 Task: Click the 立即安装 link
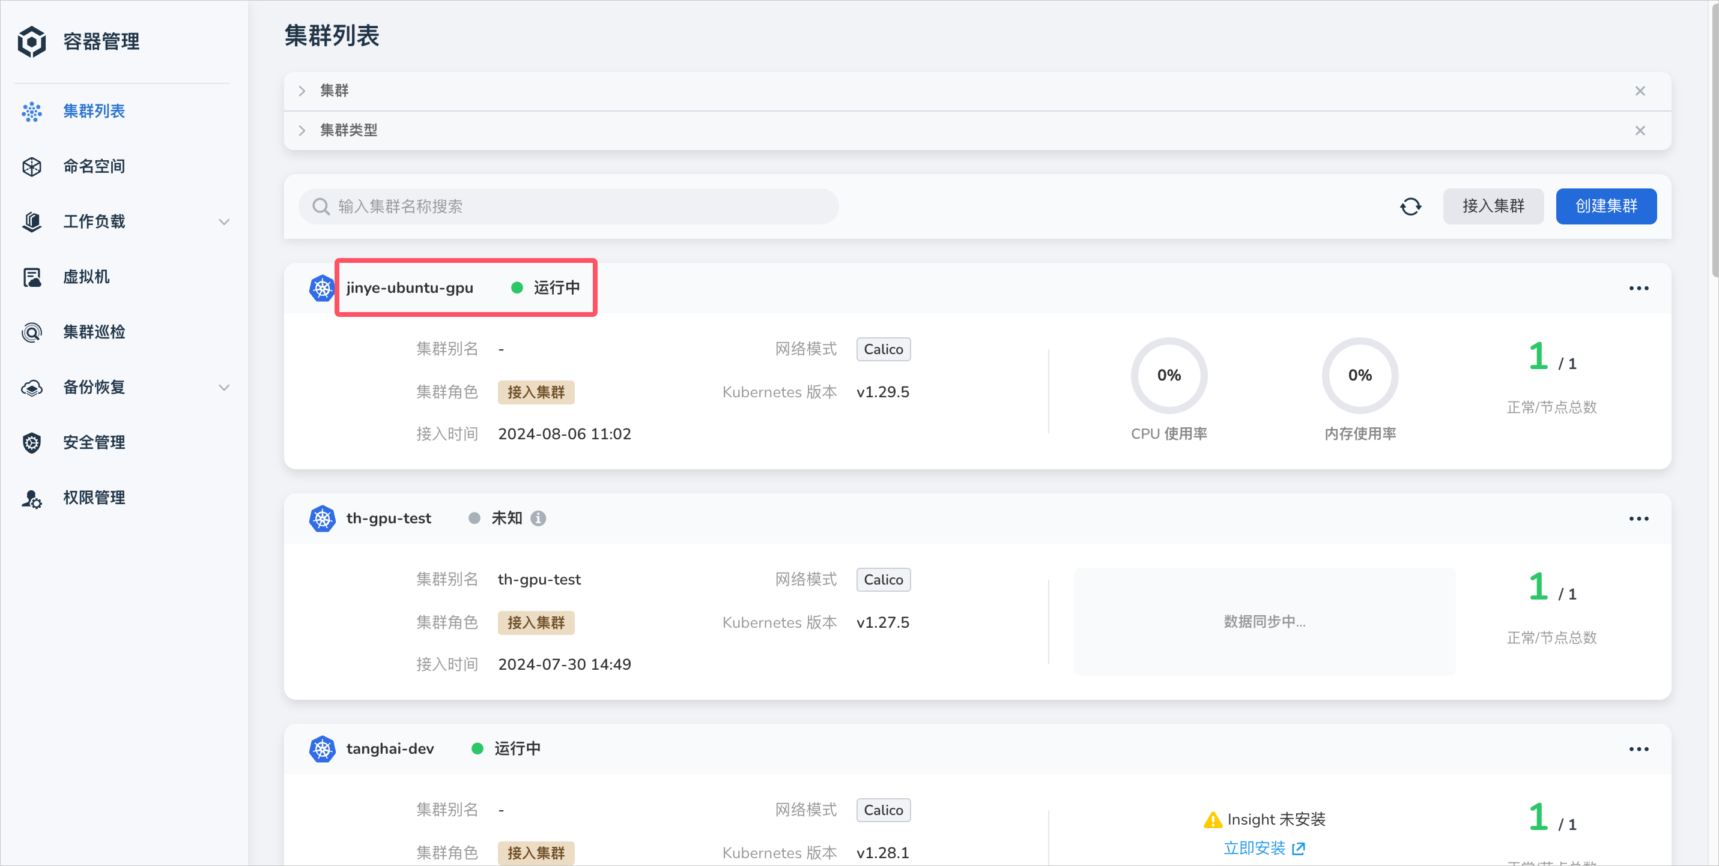(1254, 848)
